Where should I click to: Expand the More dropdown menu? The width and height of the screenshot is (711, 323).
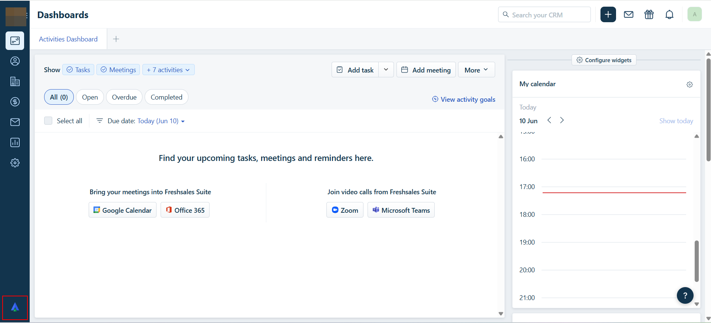click(x=476, y=70)
